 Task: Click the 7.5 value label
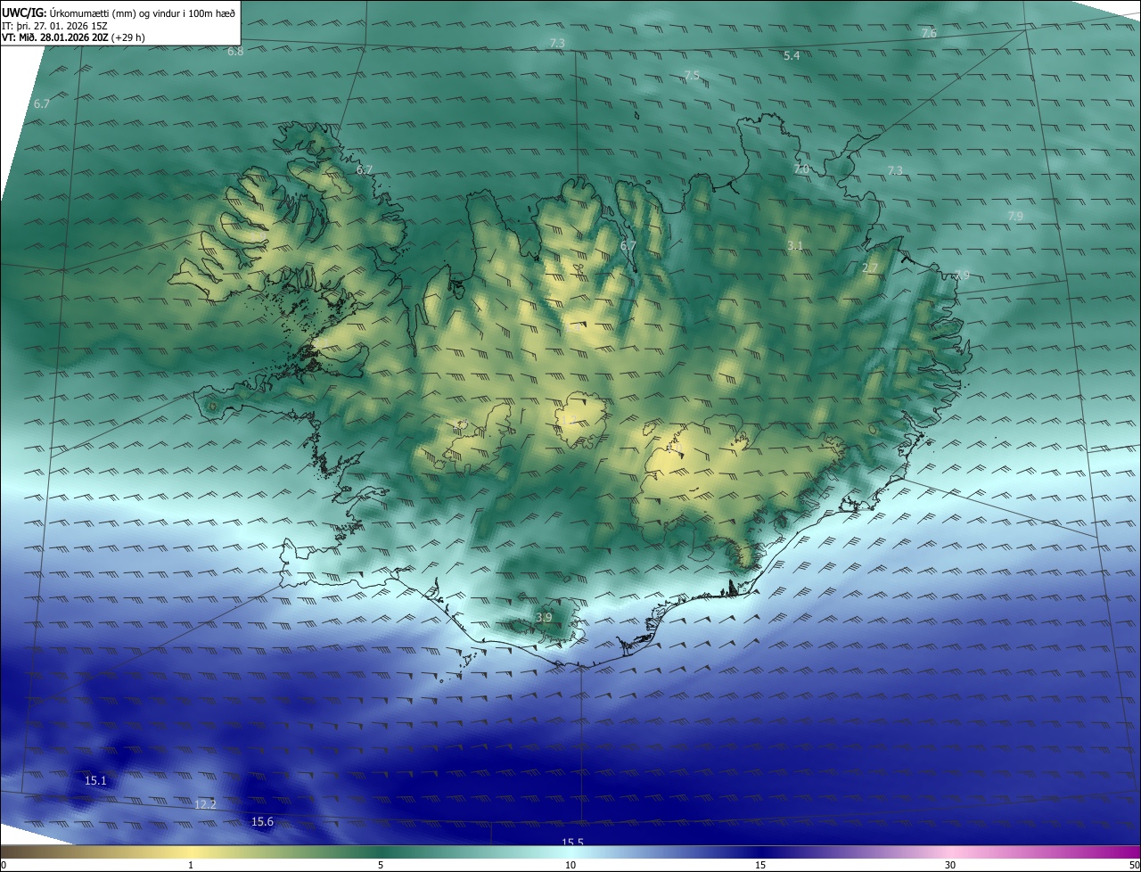click(x=692, y=76)
